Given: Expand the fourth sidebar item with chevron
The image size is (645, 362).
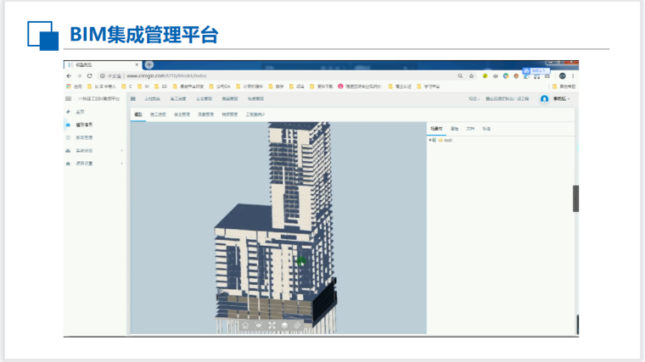Looking at the screenshot, I should coord(121,151).
